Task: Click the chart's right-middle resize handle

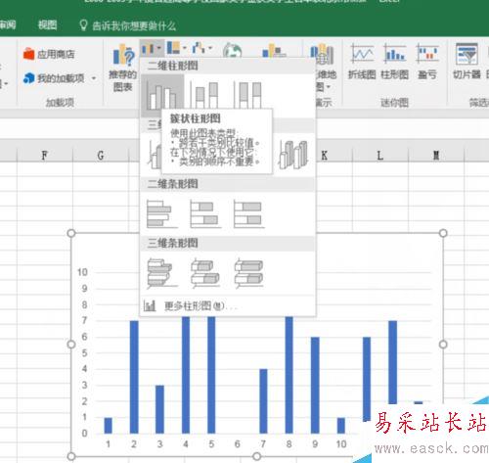Action: coord(443,345)
